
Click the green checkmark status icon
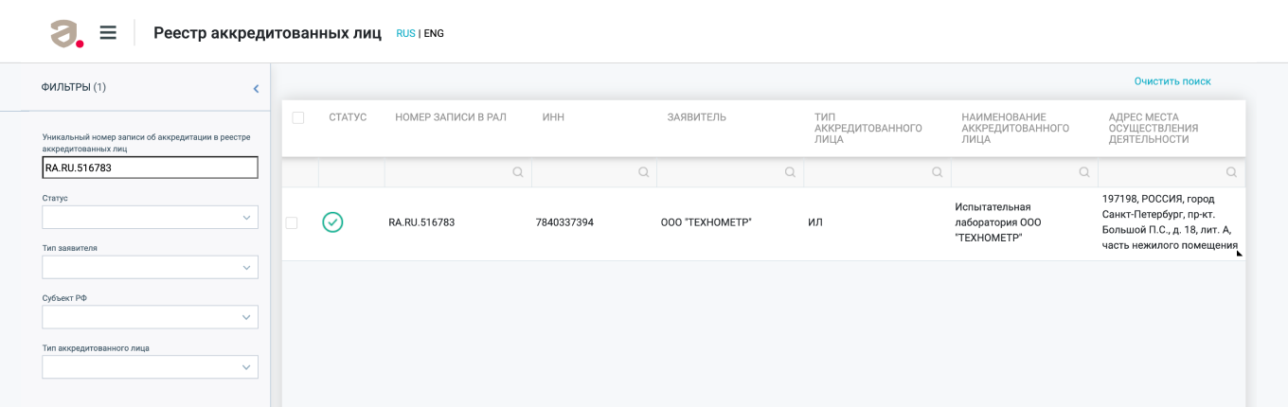(332, 222)
